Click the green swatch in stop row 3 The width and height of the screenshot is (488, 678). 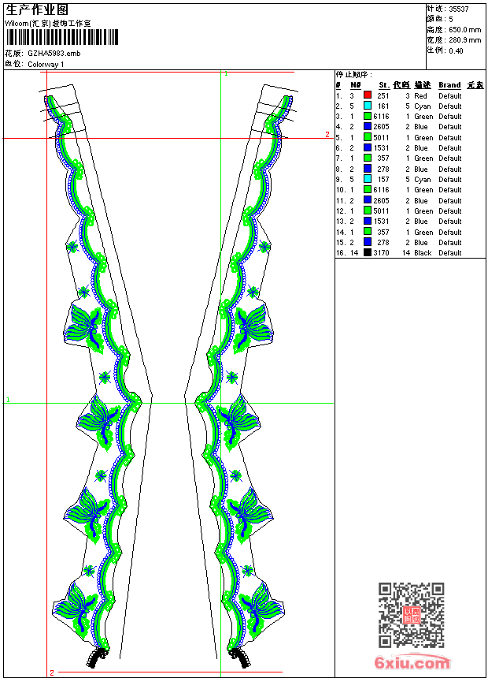click(x=368, y=117)
